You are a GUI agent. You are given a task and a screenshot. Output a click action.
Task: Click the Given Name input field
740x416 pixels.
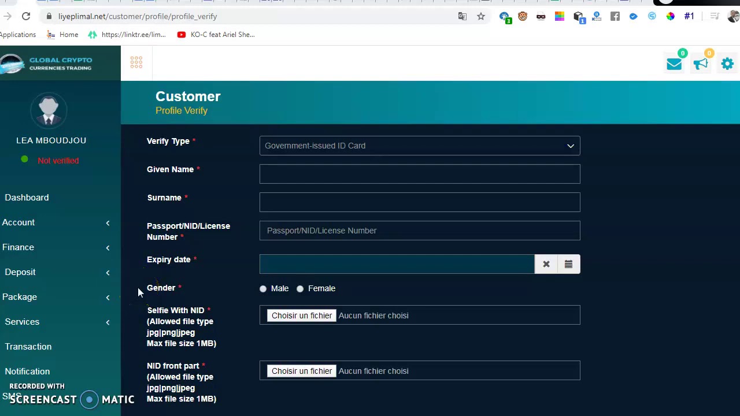[420, 174]
